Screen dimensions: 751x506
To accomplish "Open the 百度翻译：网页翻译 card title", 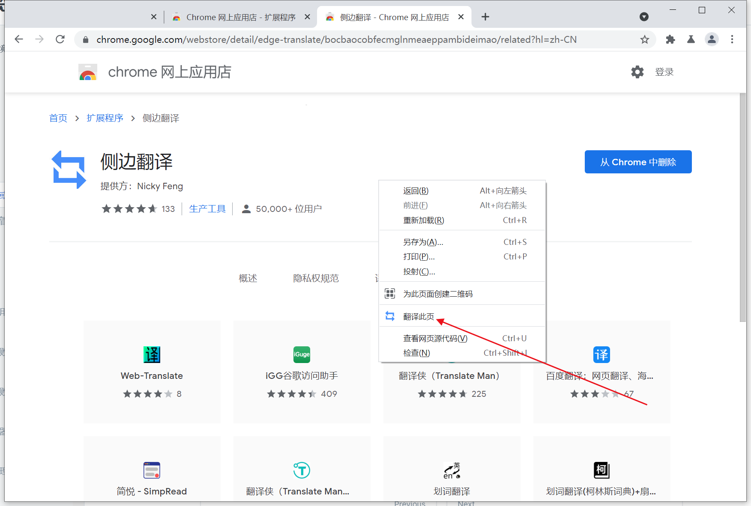I will (599, 376).
